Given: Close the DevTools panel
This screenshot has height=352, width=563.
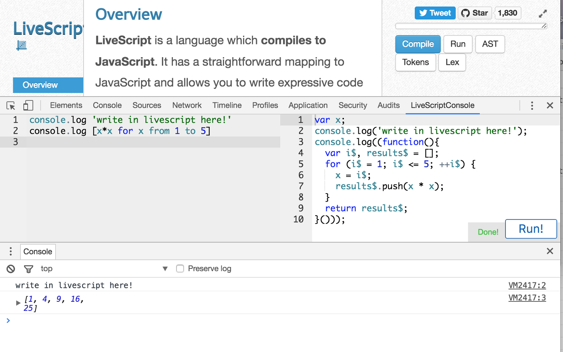Looking at the screenshot, I should coord(550,106).
